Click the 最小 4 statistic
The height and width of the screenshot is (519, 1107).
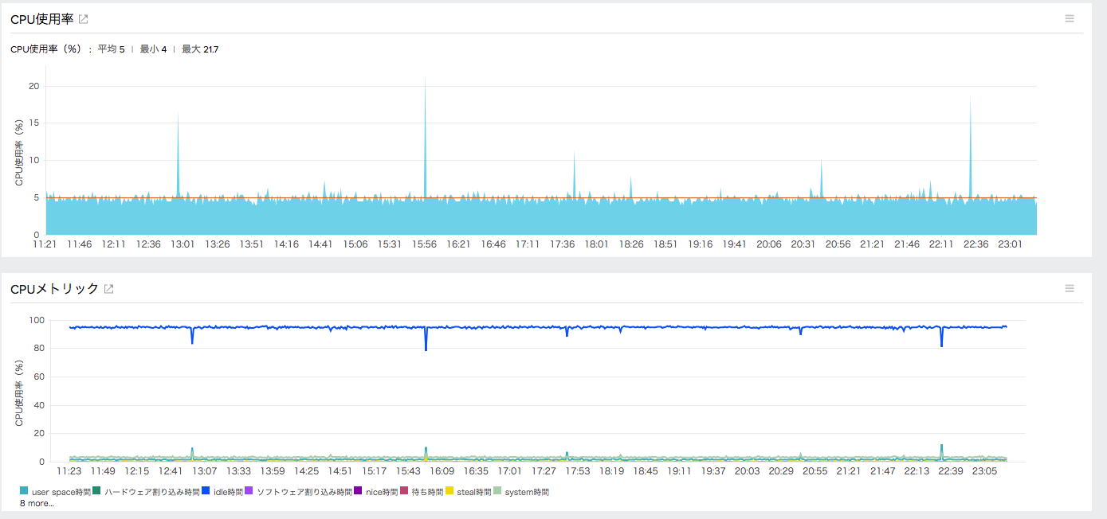tap(153, 49)
